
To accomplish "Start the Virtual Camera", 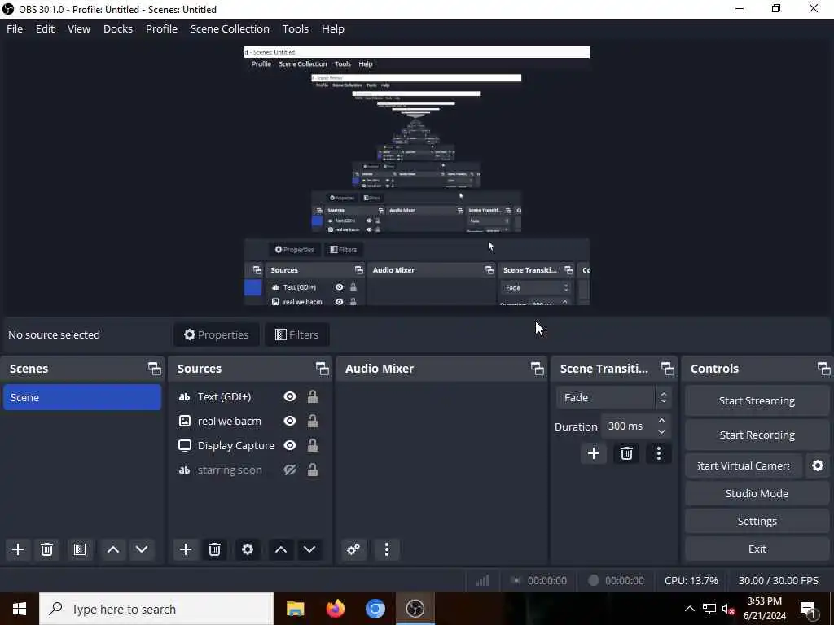I will 744,465.
